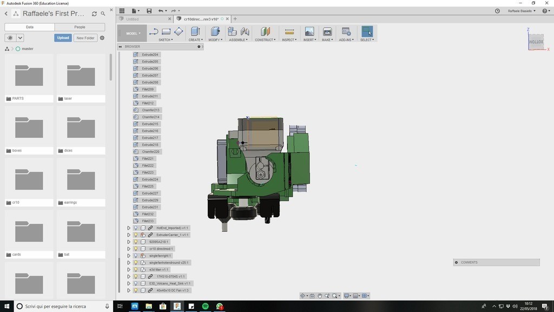Click the Insert image icon
Screen dimensions: 554x312
309,31
